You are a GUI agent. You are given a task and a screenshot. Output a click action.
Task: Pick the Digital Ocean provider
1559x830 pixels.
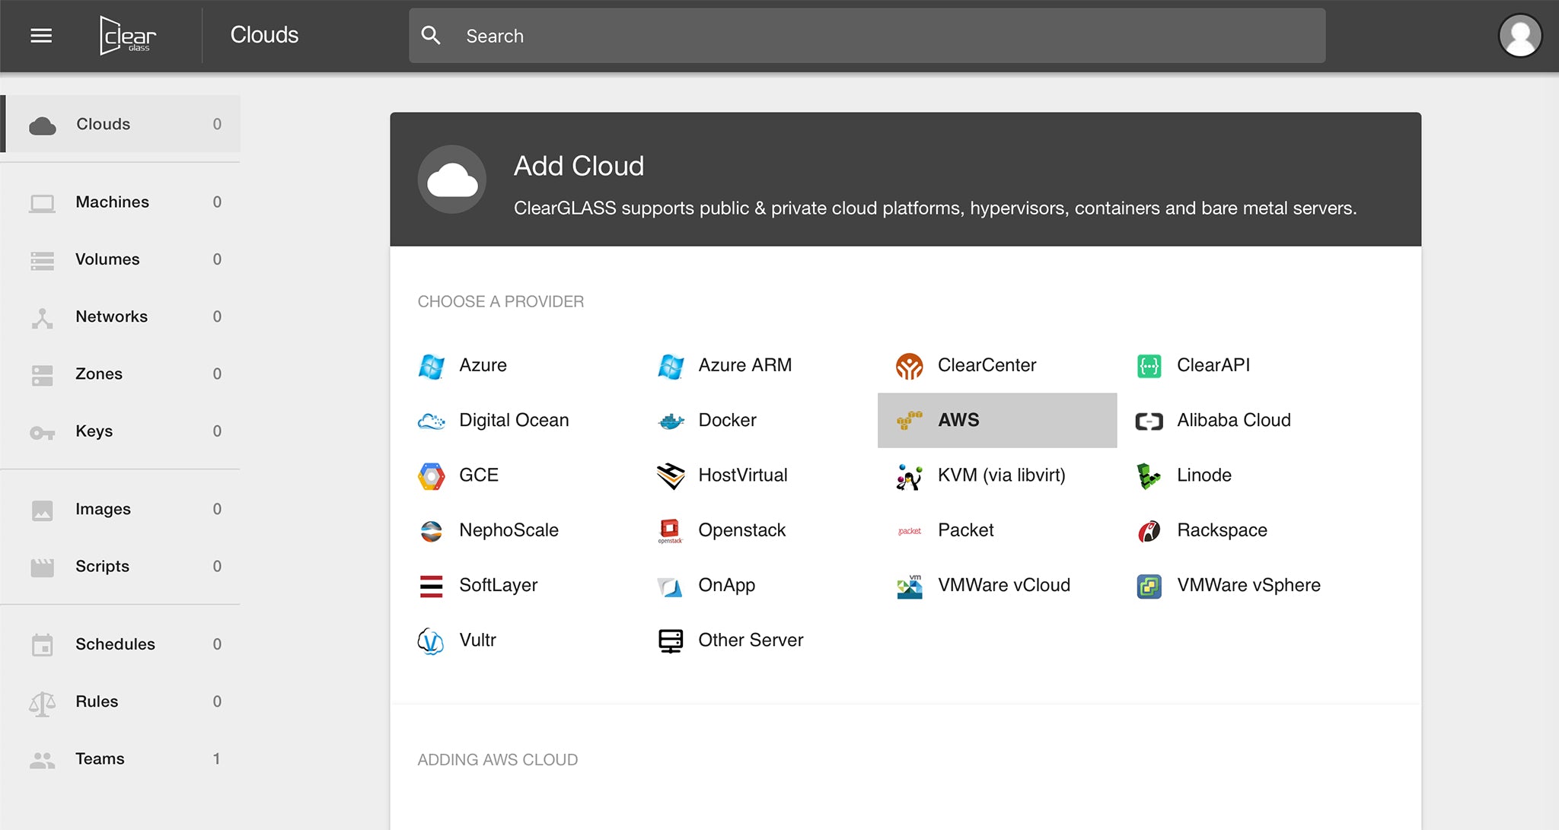pyautogui.click(x=514, y=421)
